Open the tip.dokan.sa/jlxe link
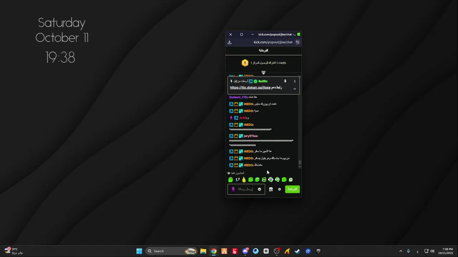This screenshot has width=458, height=257. pos(250,87)
